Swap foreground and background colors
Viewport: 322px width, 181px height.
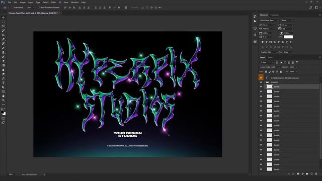click(5, 109)
